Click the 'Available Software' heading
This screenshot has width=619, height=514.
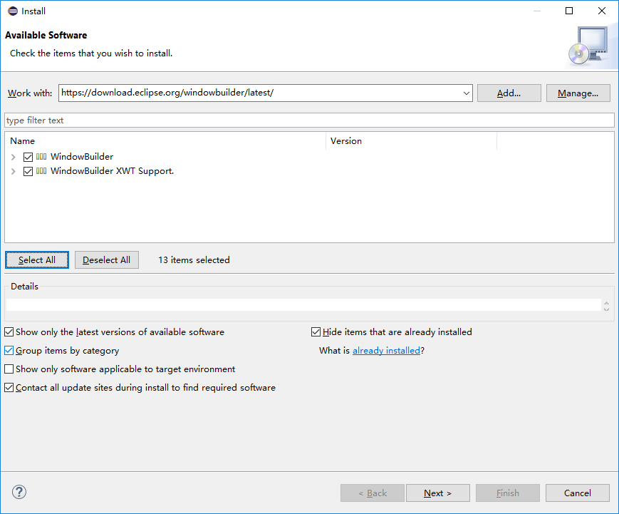tap(46, 35)
